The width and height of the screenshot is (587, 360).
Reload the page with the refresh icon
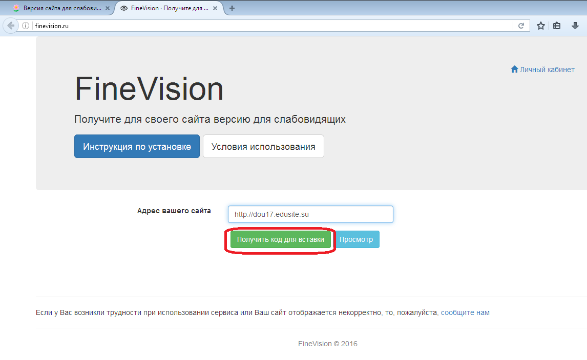tap(521, 26)
